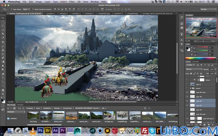This screenshot has width=218, height=136.
Task: Click Users in Mini Bridge breadcrumb
Action: point(38,108)
